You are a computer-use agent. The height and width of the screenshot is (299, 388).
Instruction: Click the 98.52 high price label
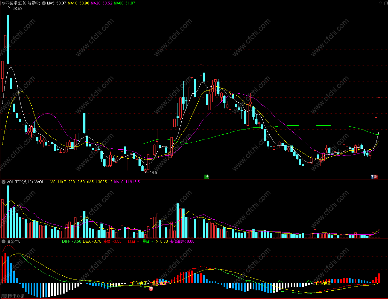point(17,9)
